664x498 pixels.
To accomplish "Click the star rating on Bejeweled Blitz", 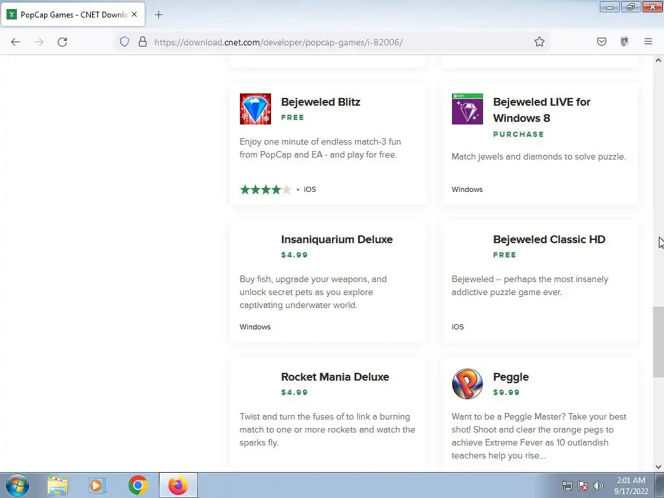I will pyautogui.click(x=265, y=189).
